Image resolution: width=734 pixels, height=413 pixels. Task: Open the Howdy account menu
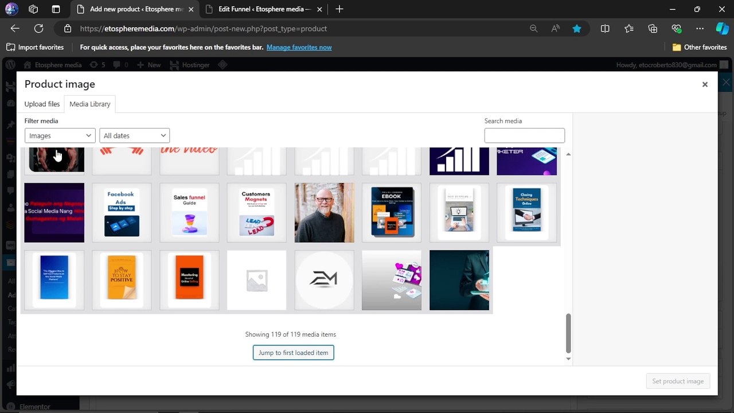pos(672,65)
